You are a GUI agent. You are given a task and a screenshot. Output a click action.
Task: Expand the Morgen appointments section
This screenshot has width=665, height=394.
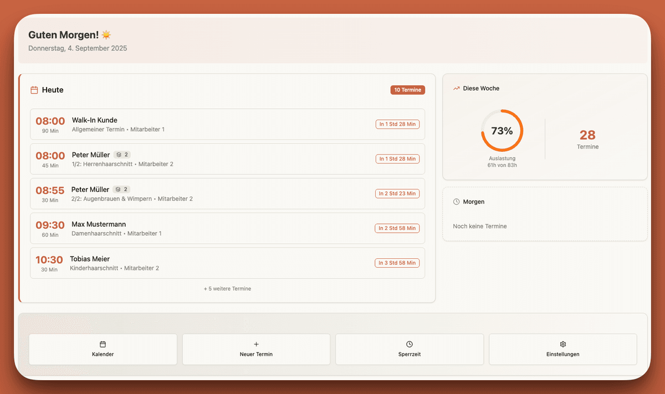click(545, 214)
